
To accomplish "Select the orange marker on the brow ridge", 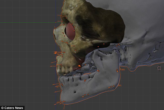I will point(64,24).
